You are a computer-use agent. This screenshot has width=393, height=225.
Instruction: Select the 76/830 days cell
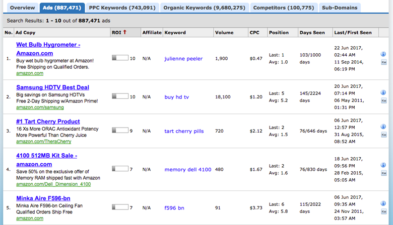tap(313, 169)
